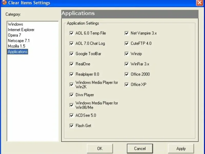Viewport: 205px width, 154px height.
Task: Toggle the RealOne checkbox
Action: pyautogui.click(x=71, y=64)
